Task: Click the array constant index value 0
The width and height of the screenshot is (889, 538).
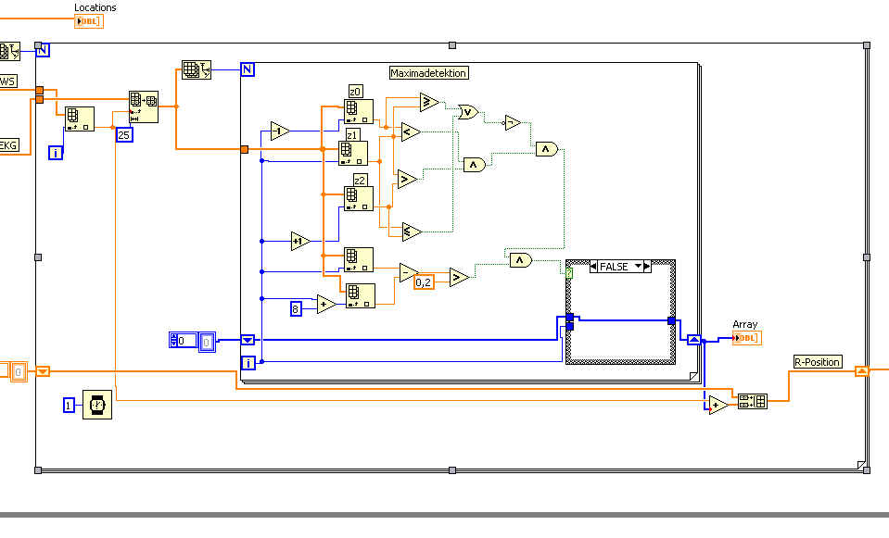Action: click(x=186, y=341)
